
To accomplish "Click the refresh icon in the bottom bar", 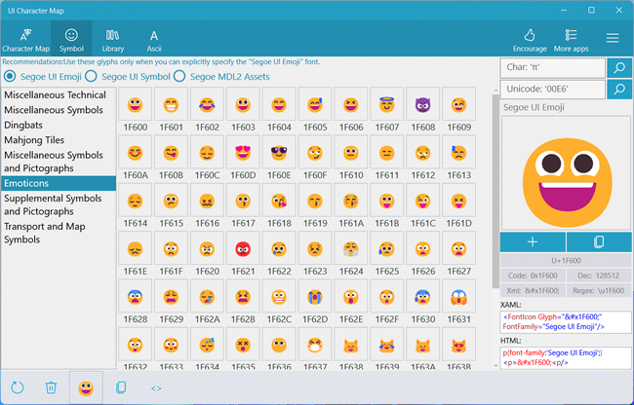I will coord(17,387).
